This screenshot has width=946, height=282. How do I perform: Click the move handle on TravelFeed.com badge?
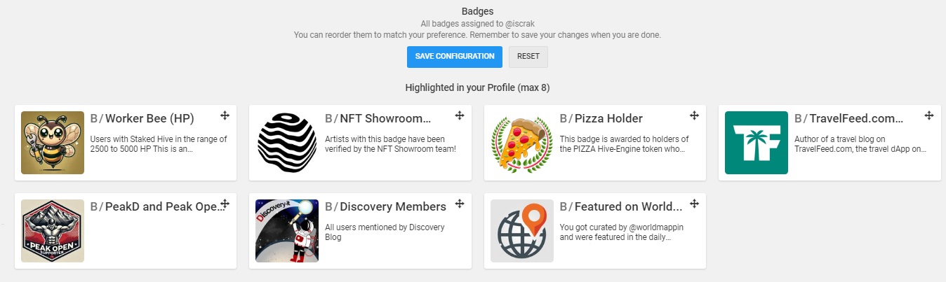(x=928, y=115)
